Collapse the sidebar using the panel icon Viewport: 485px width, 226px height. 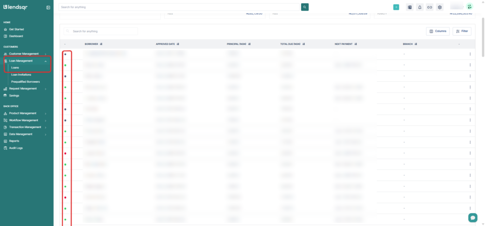tap(48, 8)
